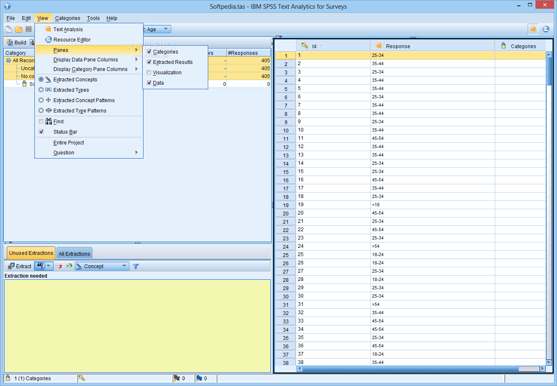This screenshot has height=386, width=557.
Task: Click the status bar blue flag icon
Action: pyautogui.click(x=199, y=378)
